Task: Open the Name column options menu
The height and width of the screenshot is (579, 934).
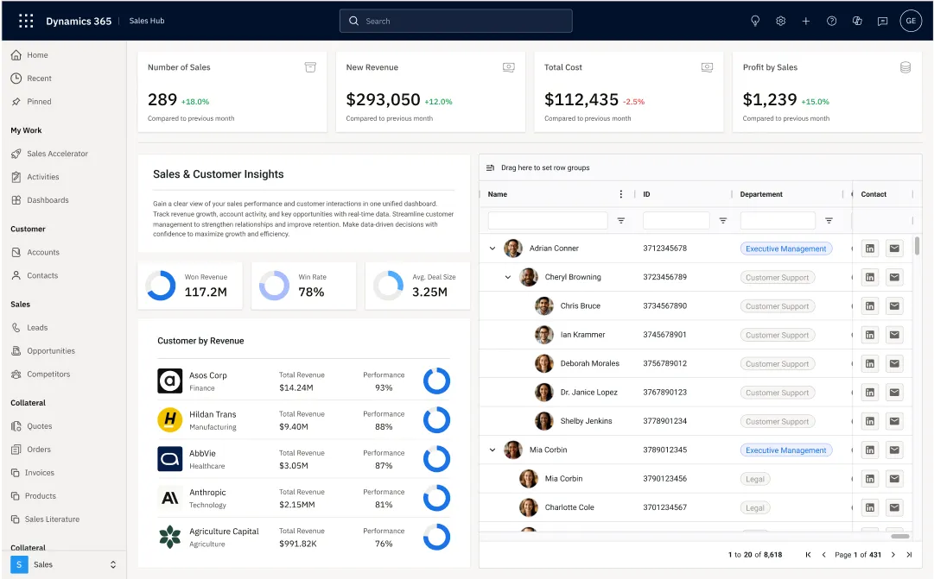Action: [x=619, y=194]
